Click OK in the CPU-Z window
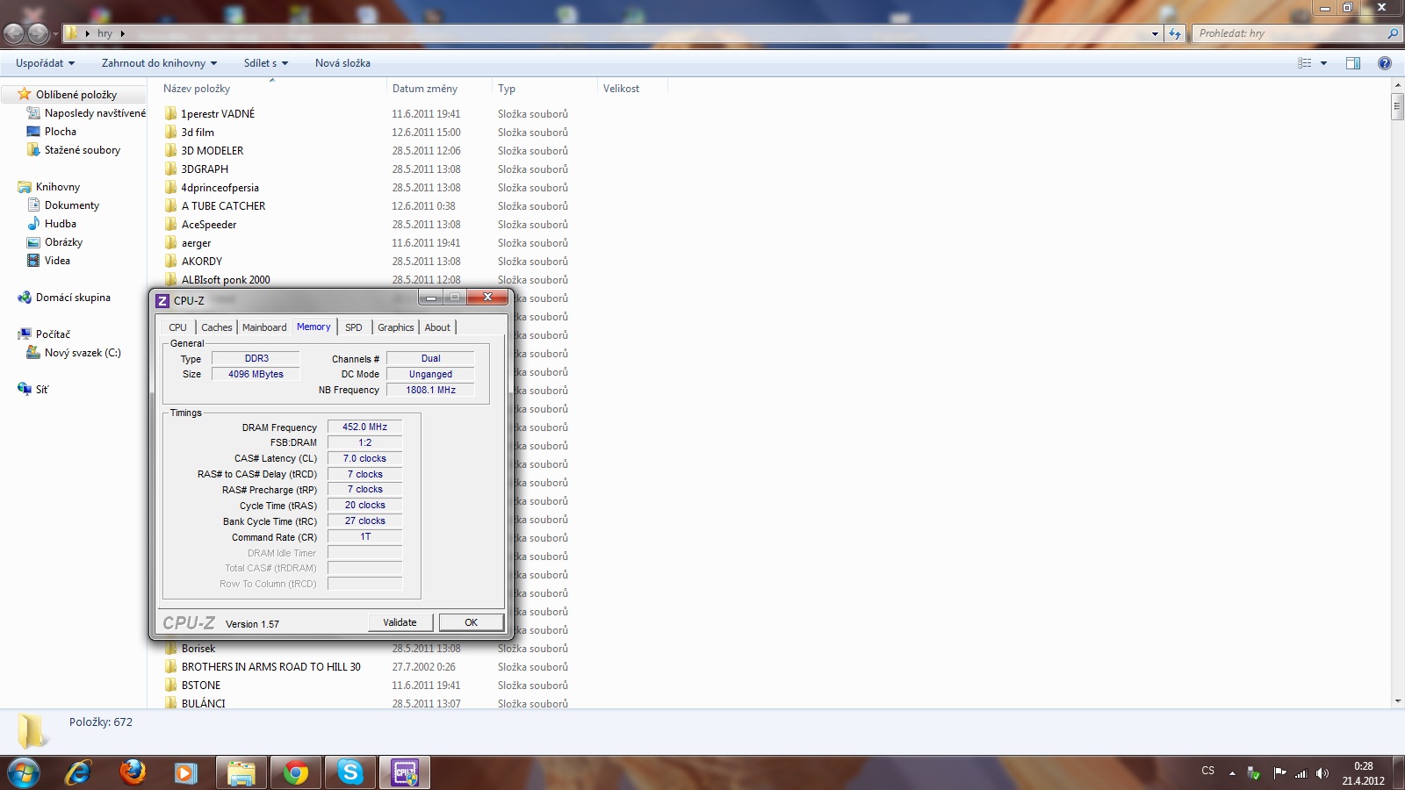Viewport: 1405px width, 790px height. point(472,622)
